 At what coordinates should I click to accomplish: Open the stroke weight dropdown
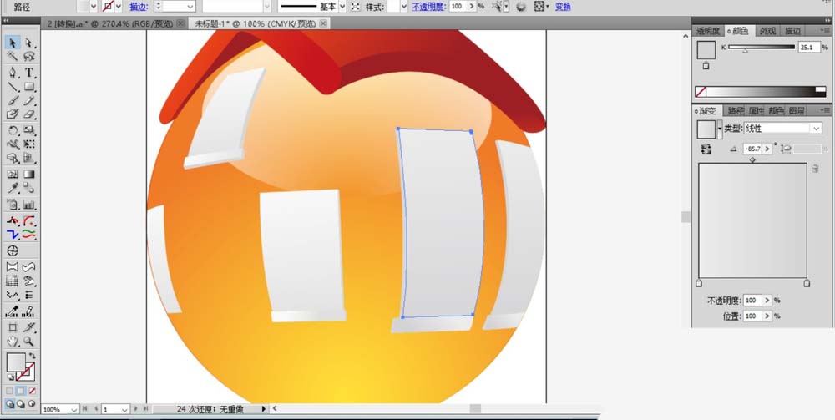191,7
